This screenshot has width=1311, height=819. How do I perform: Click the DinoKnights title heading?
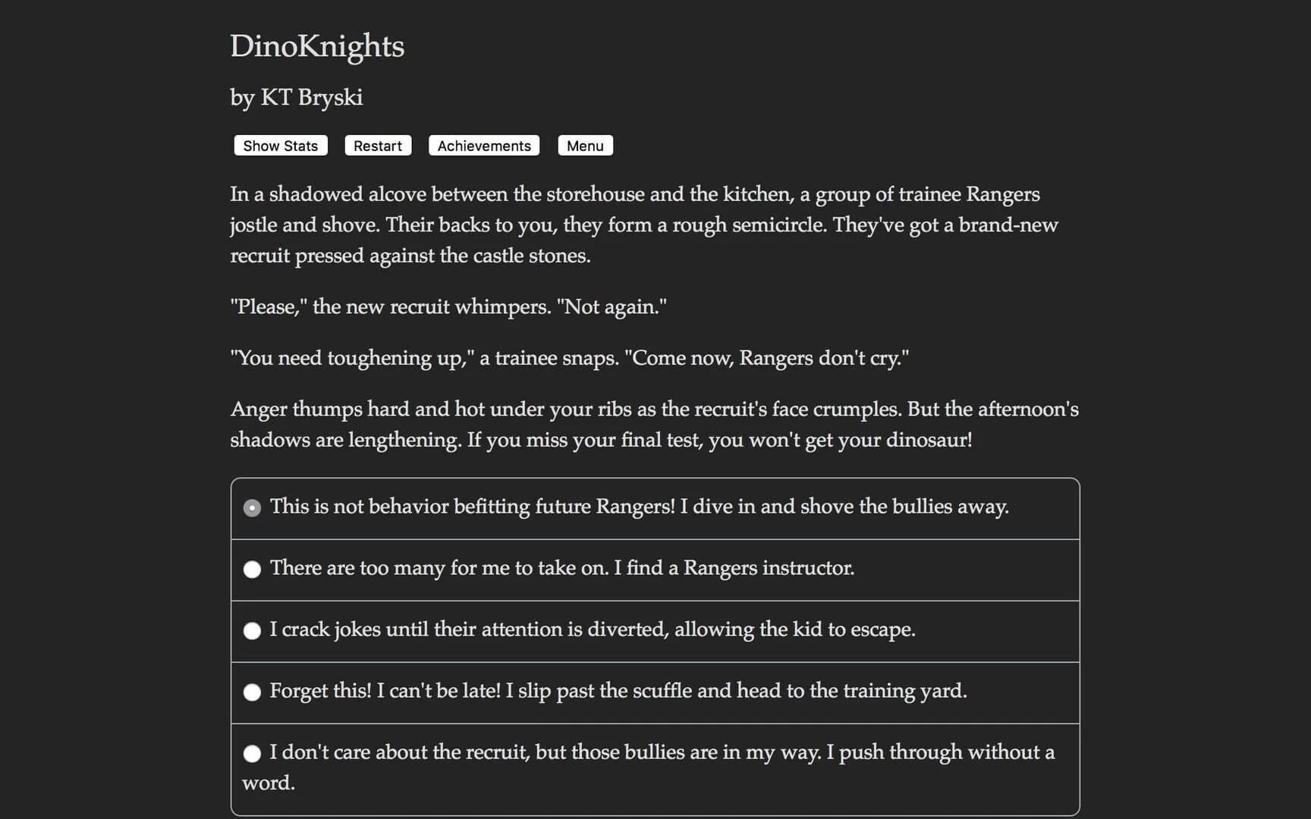coord(317,46)
